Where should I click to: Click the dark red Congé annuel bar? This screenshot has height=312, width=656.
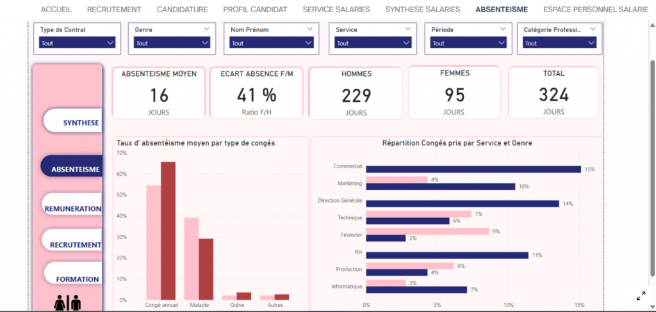point(168,230)
